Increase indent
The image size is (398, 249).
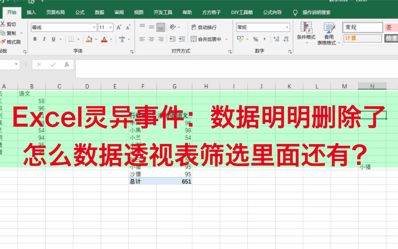point(182,39)
